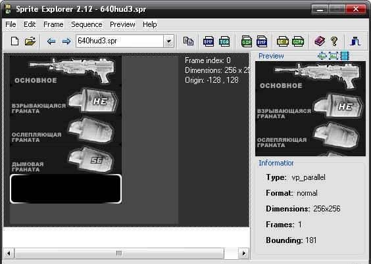Click the horizontal scrollbar thumb
Image resolution: width=371 pixels, height=264 pixels.
pyautogui.click(x=119, y=253)
